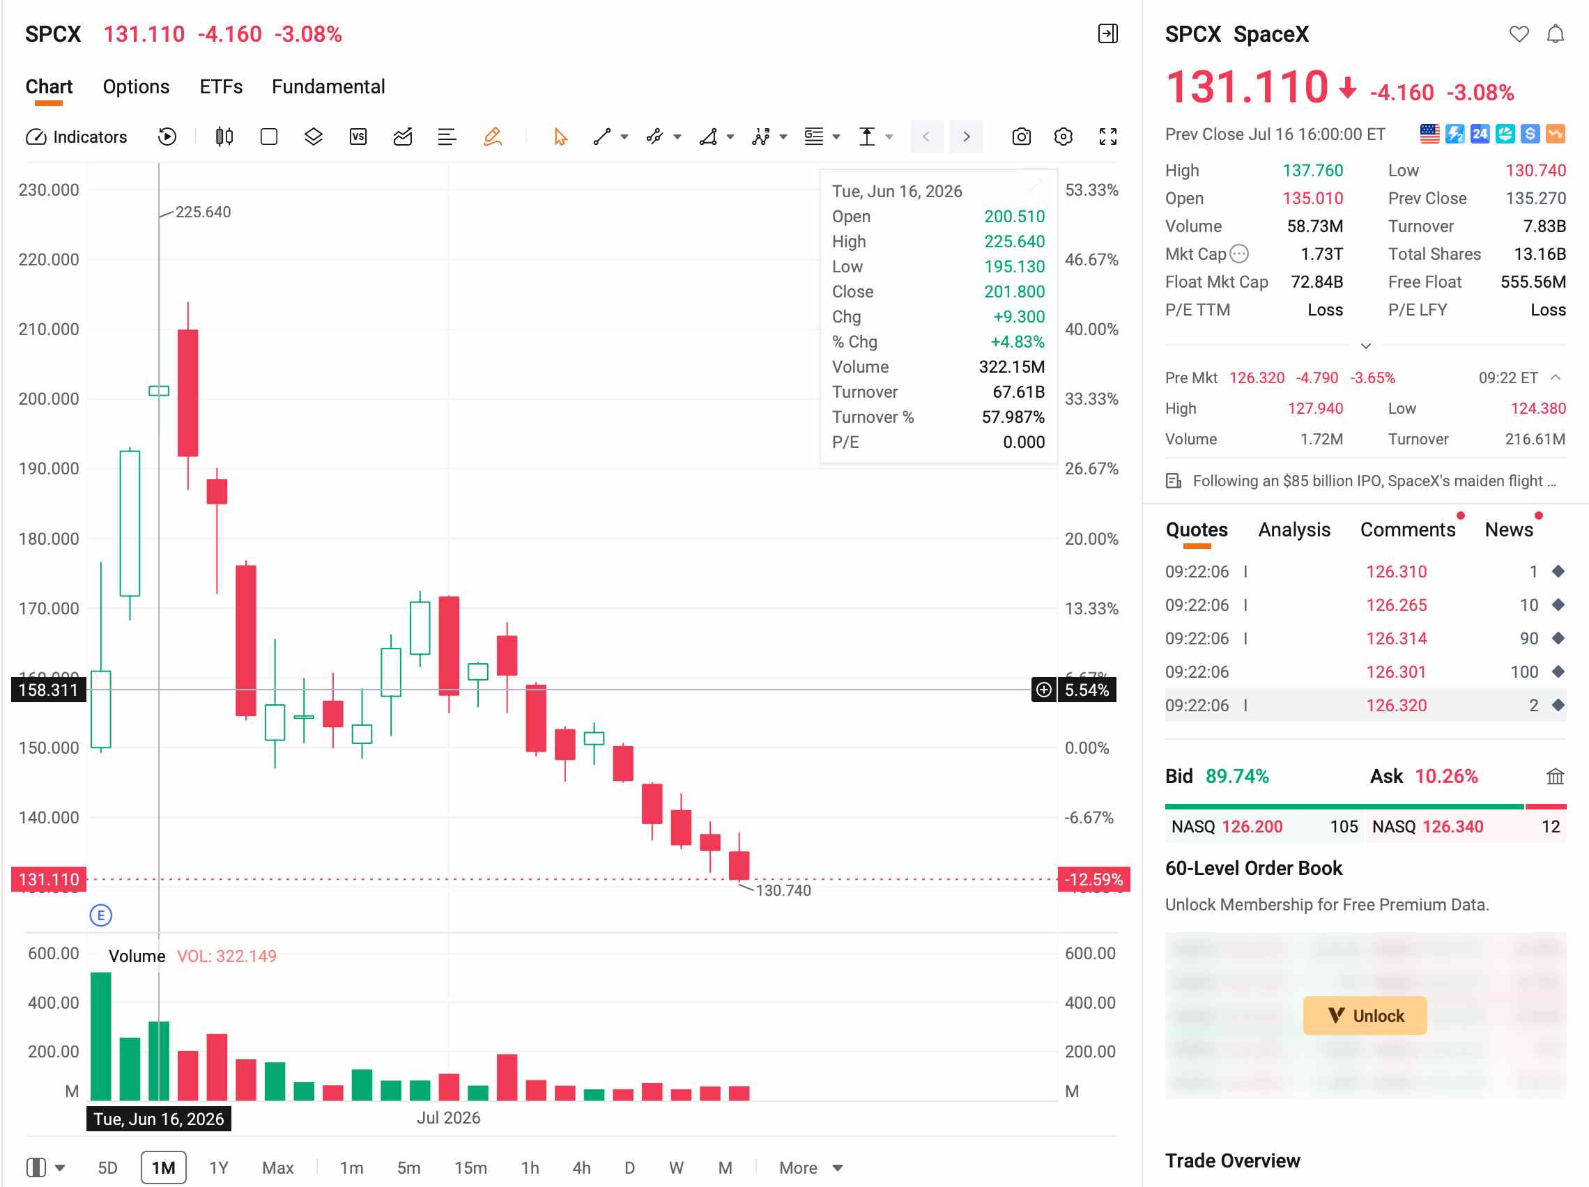
Task: Click the blue lightning badge icon
Action: tap(1454, 134)
